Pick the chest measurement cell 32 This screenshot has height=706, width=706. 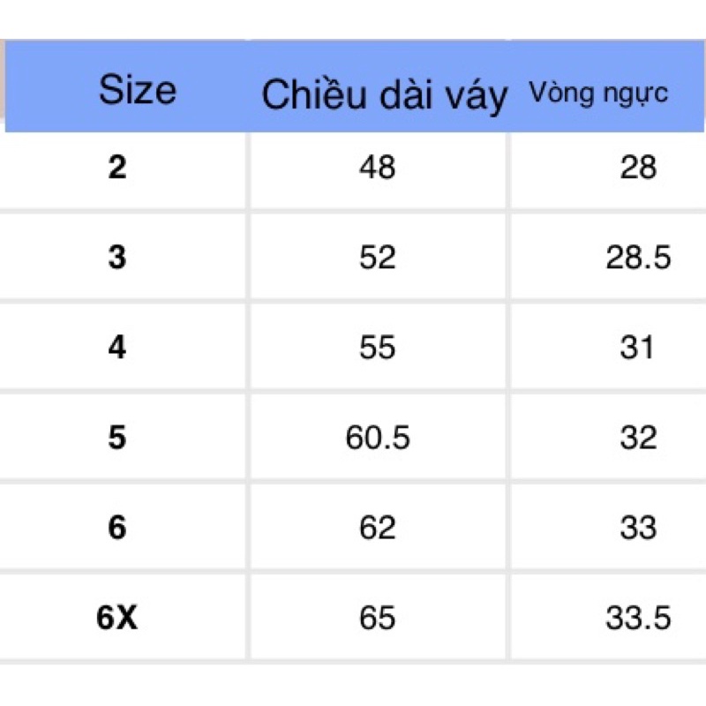[638, 438]
